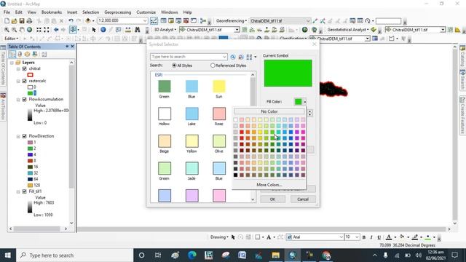
Task: Click List By Selection icon
Action: 35,54
